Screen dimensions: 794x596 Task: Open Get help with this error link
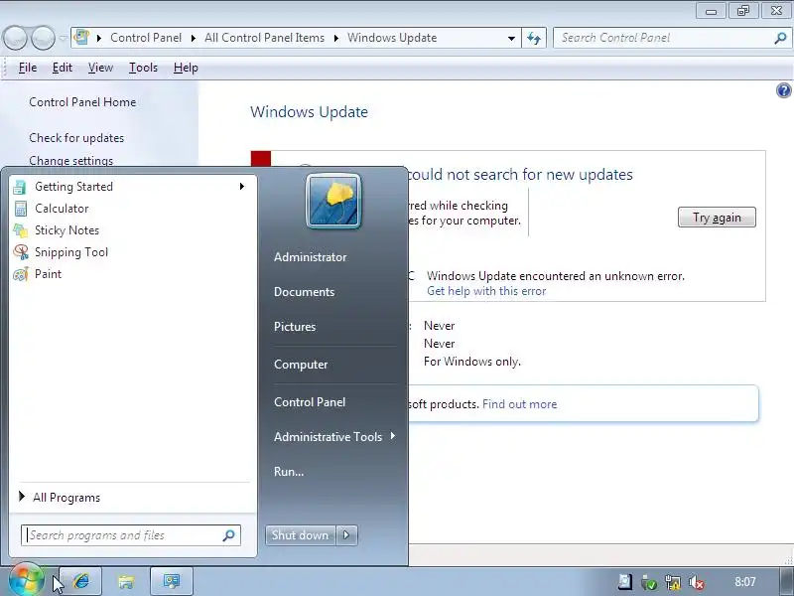pyautogui.click(x=486, y=291)
